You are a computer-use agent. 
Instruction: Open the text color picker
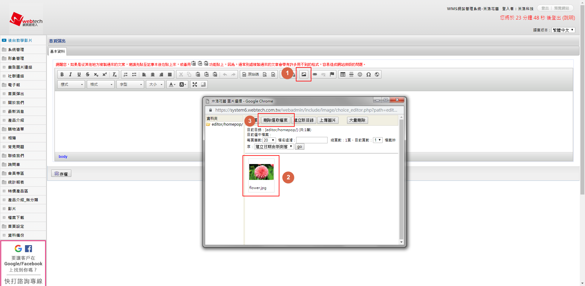coord(172,84)
